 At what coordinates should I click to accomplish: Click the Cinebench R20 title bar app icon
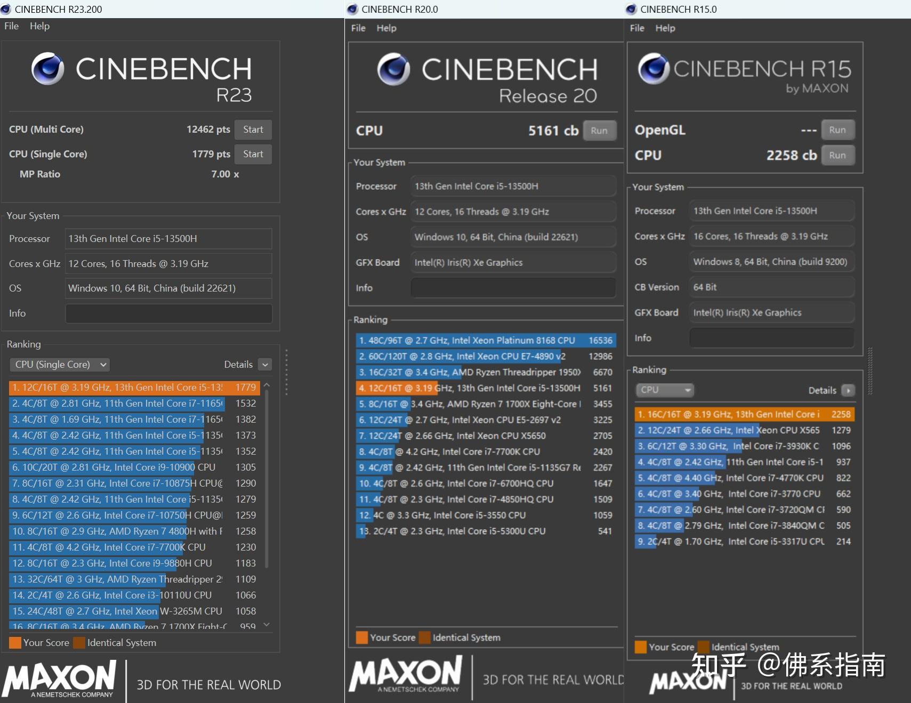pos(352,9)
